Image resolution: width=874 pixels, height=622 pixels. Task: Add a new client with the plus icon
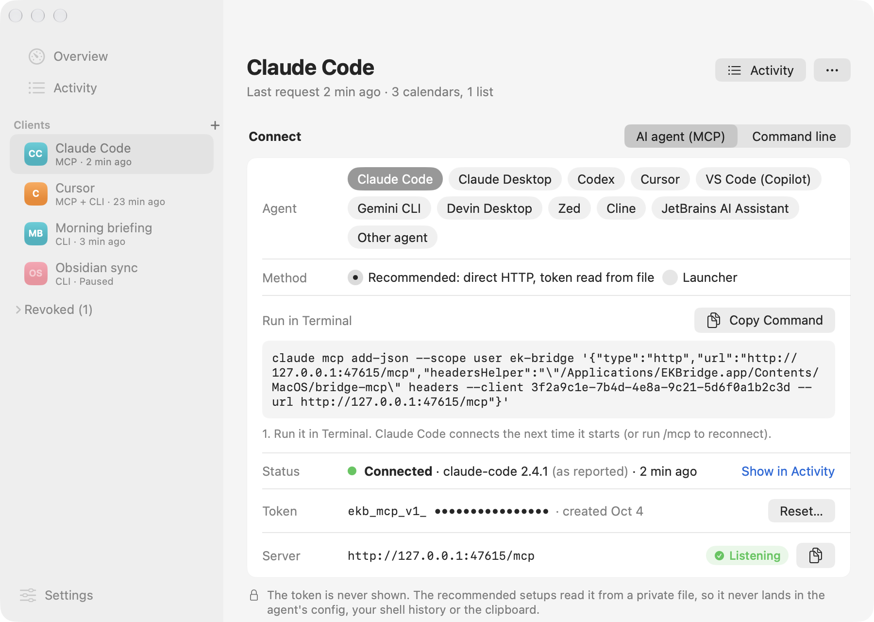click(x=215, y=125)
